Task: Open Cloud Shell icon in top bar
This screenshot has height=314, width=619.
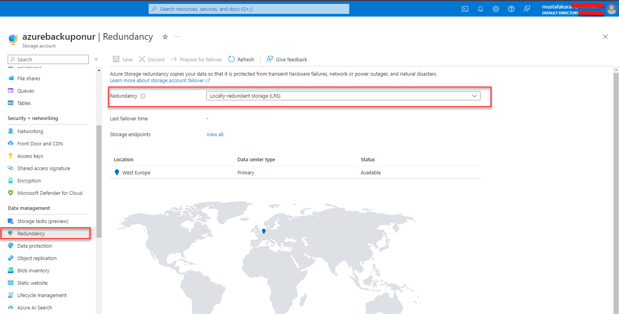Action: [x=465, y=9]
